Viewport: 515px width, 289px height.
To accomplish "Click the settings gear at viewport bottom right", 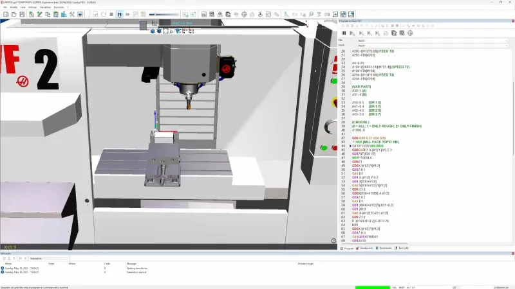I will coord(333,241).
